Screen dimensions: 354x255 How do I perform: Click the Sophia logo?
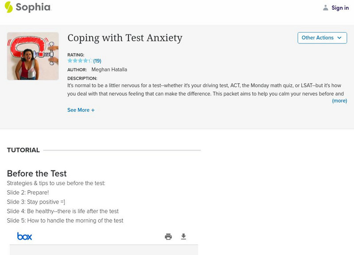[x=27, y=7]
